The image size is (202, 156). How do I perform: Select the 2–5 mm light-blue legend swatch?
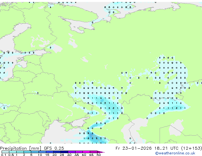(x=27, y=152)
